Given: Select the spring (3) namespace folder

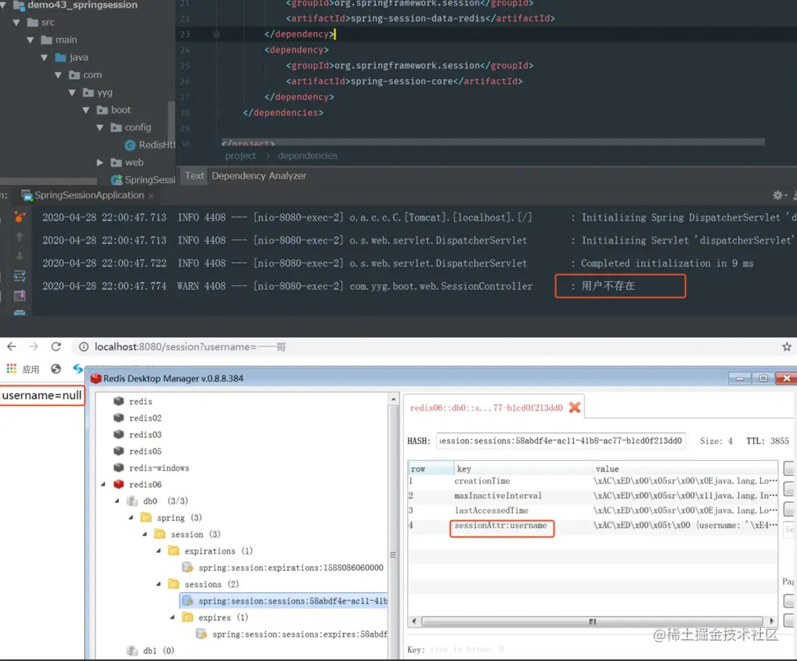Looking at the screenshot, I should pyautogui.click(x=179, y=518).
